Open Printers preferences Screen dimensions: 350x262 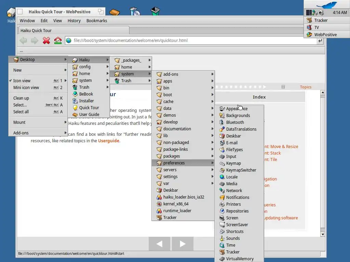239,204
